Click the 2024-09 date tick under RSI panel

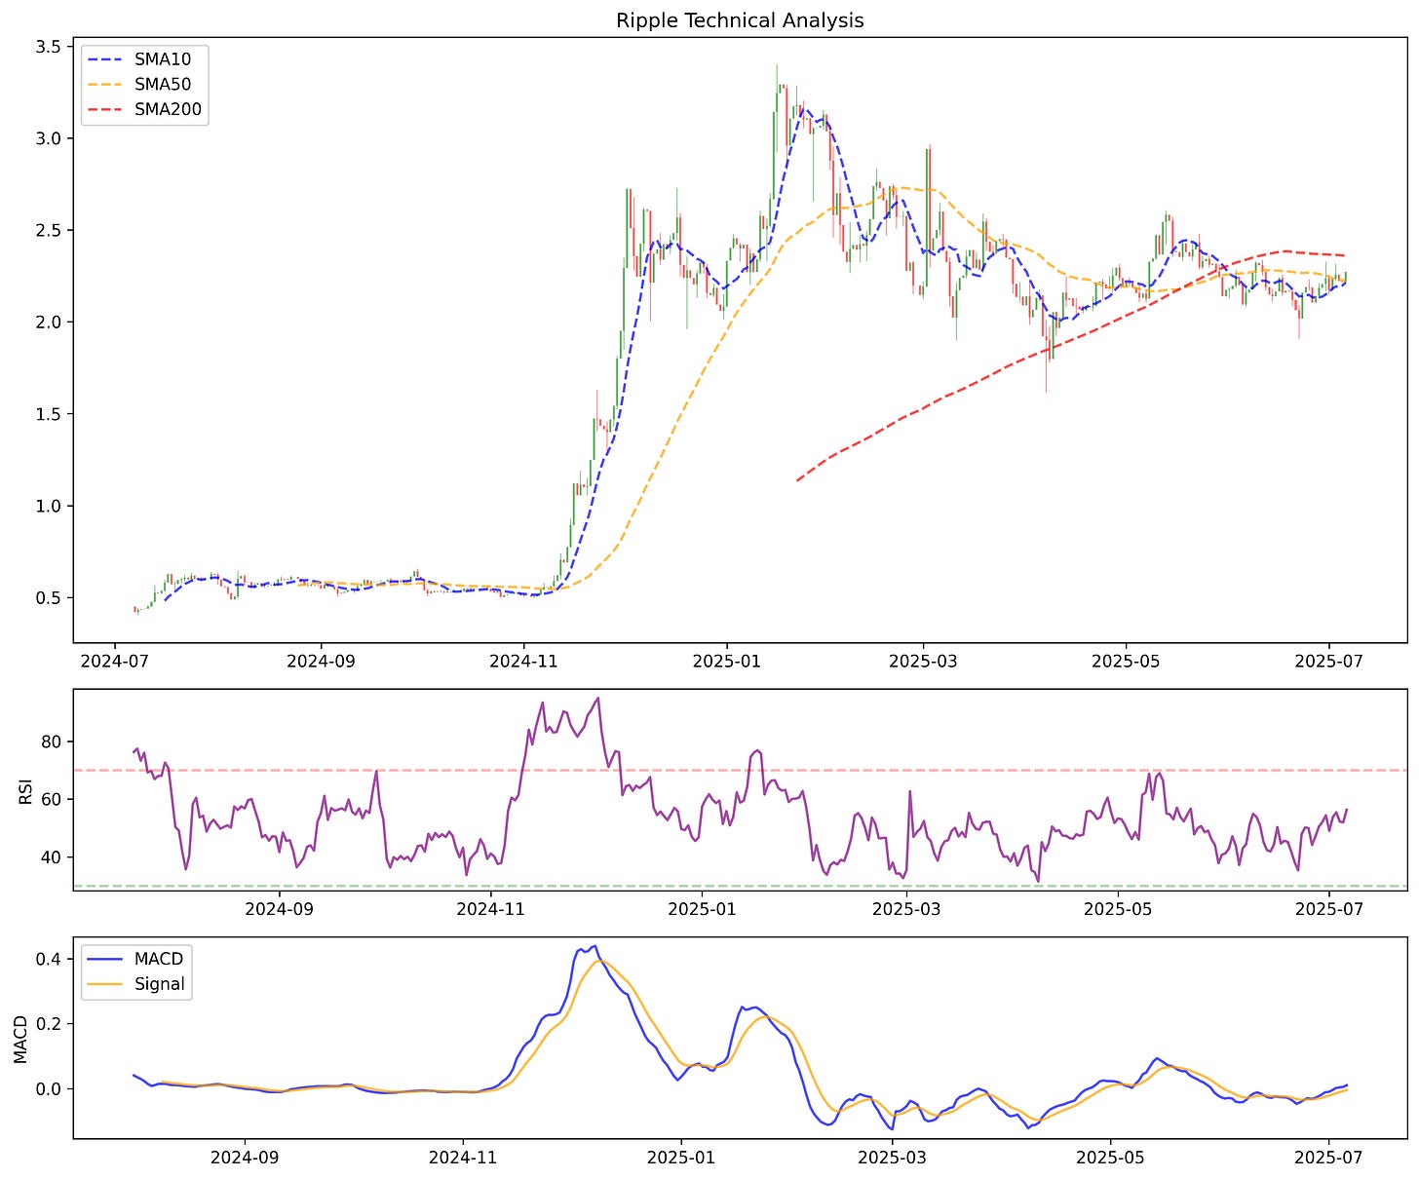point(279,909)
